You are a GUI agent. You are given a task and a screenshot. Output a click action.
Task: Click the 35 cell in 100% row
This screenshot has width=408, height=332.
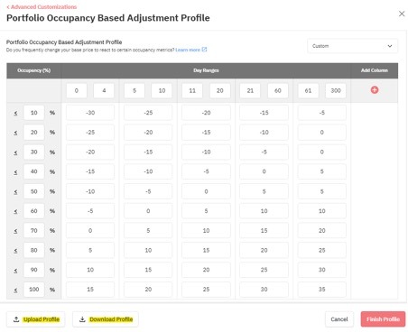(322, 290)
